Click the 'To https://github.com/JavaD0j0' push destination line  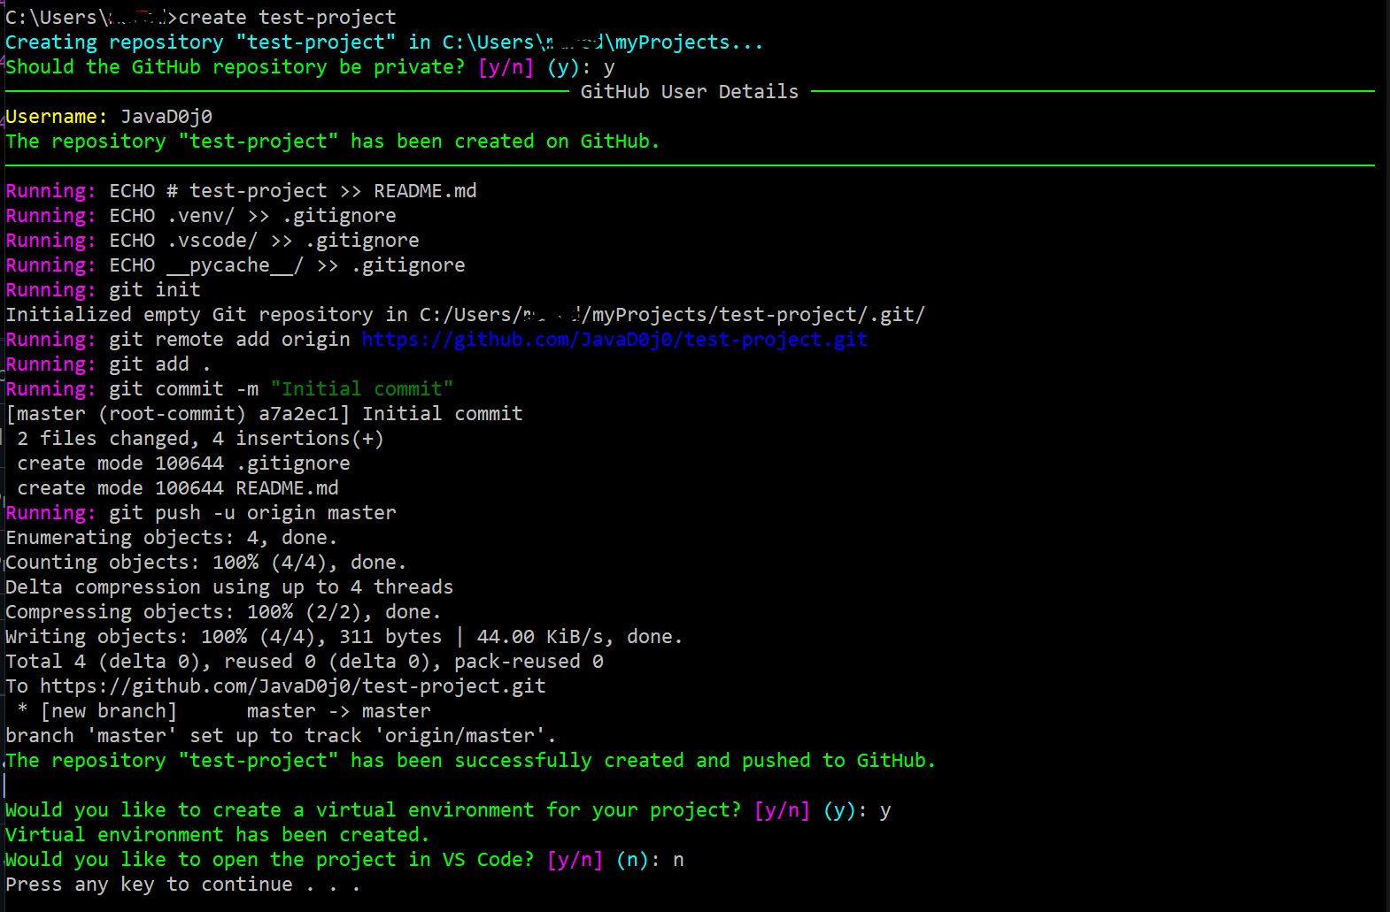point(275,686)
